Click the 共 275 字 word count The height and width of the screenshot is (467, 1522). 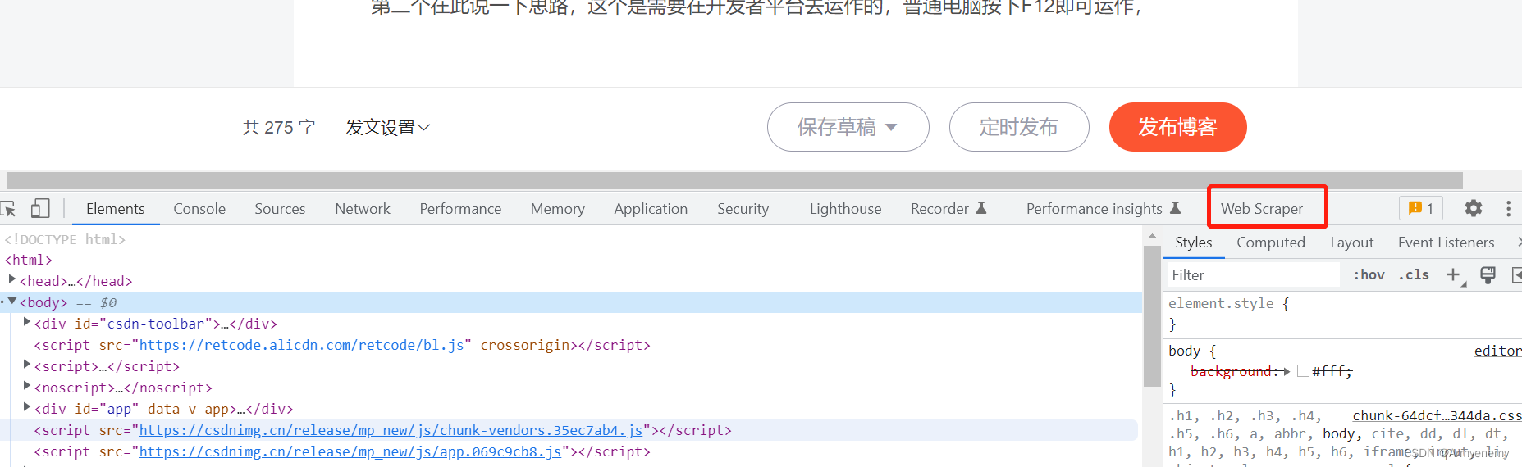tap(279, 127)
